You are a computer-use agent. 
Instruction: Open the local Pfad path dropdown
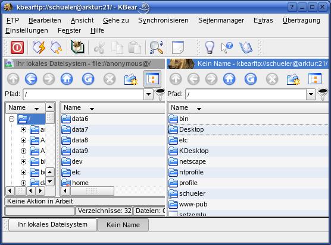point(148,94)
